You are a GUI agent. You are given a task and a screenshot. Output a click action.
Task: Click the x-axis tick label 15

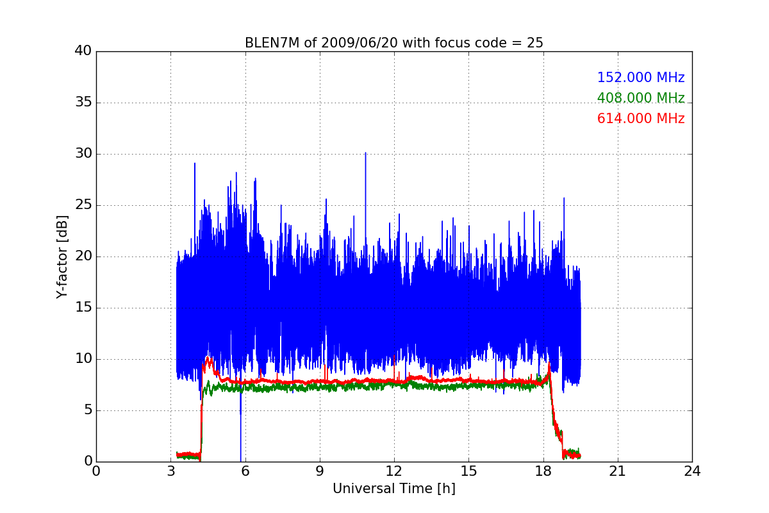point(468,471)
